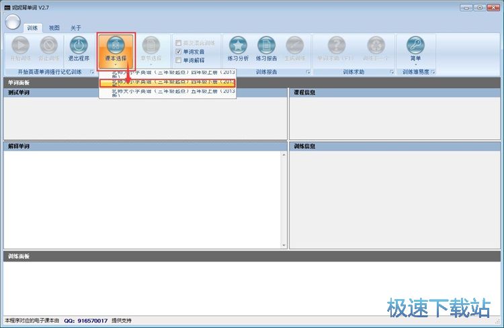The image size is (504, 328).
Task: Select the 五年级上册 textbook menu entry
Action: (x=167, y=93)
